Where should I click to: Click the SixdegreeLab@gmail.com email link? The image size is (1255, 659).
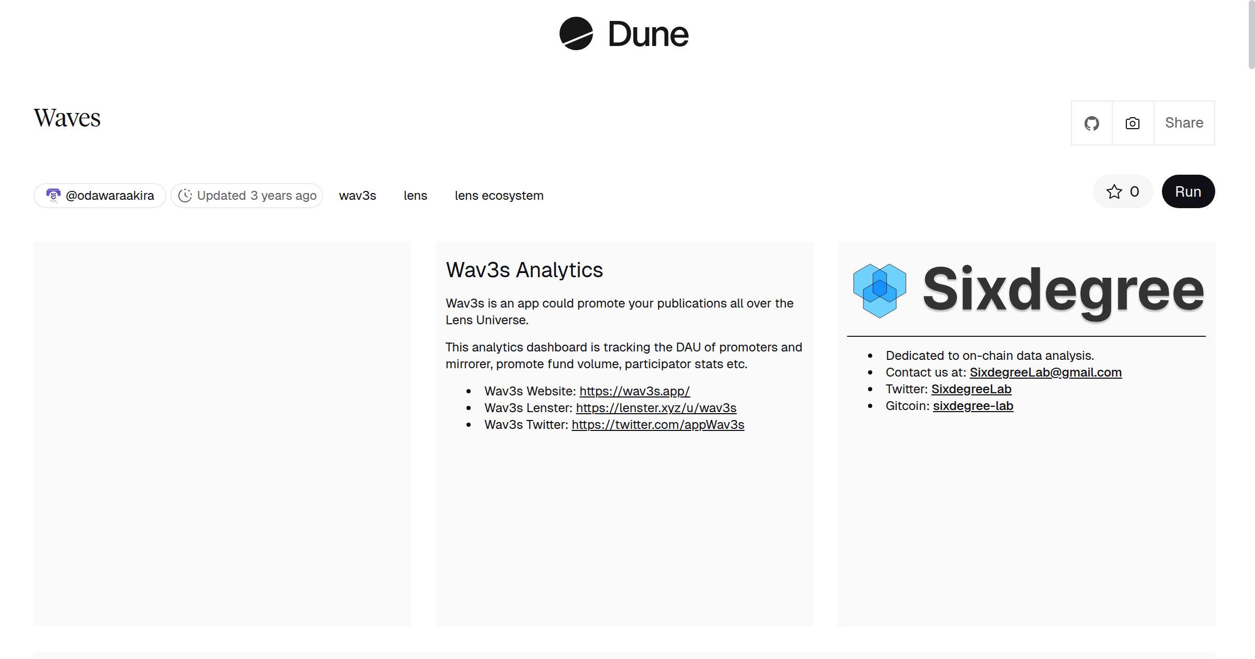tap(1045, 372)
